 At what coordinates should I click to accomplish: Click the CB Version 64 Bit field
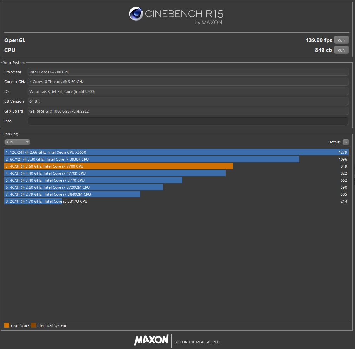point(188,101)
